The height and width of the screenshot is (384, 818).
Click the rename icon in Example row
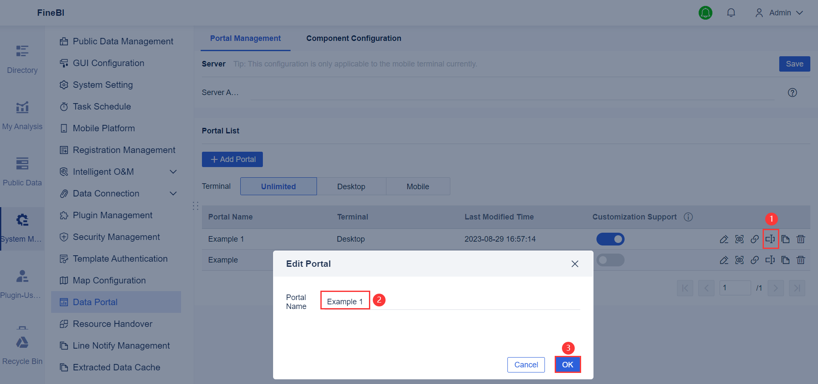pos(770,260)
